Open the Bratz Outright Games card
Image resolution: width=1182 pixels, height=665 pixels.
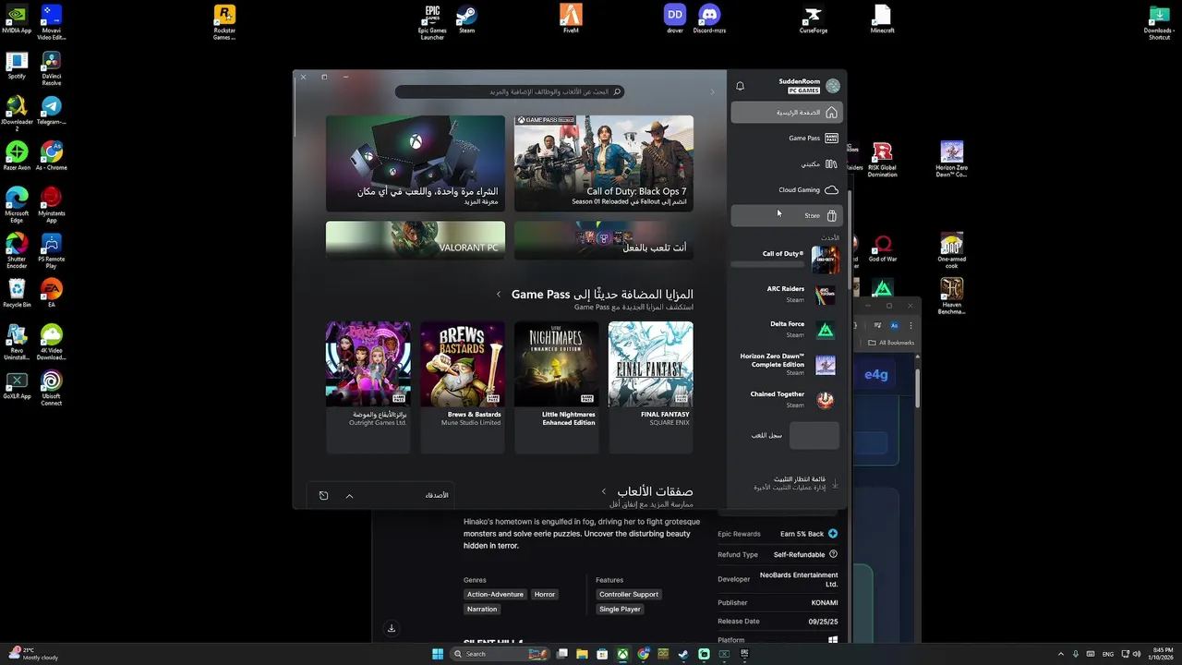pyautogui.click(x=368, y=387)
